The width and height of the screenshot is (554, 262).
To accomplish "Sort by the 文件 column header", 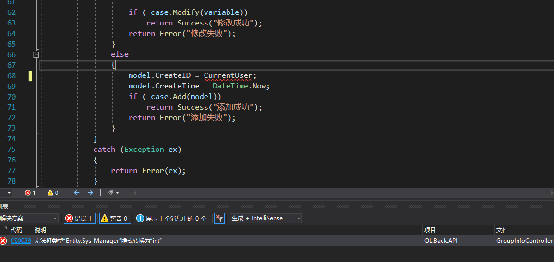I will (x=502, y=230).
